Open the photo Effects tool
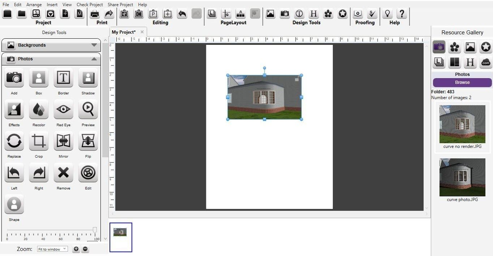Image resolution: width=493 pixels, height=256 pixels. point(14,109)
